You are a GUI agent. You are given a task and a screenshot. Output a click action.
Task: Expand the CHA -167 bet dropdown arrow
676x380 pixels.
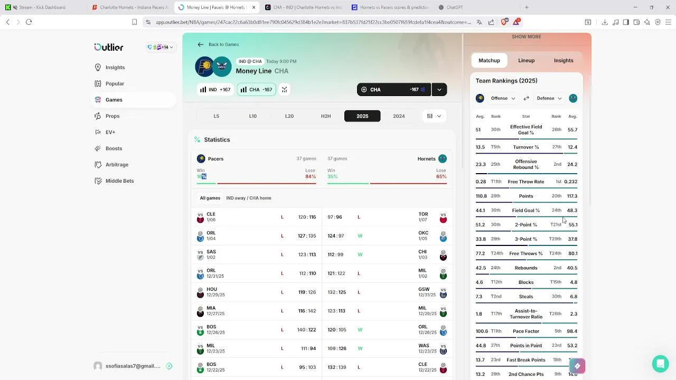(439, 90)
